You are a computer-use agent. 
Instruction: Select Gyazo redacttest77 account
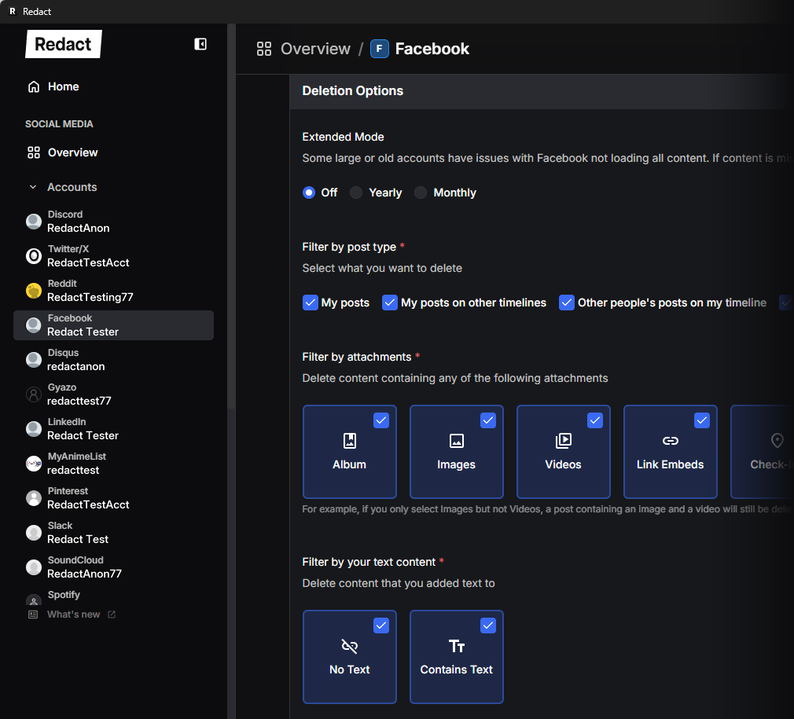coord(113,394)
